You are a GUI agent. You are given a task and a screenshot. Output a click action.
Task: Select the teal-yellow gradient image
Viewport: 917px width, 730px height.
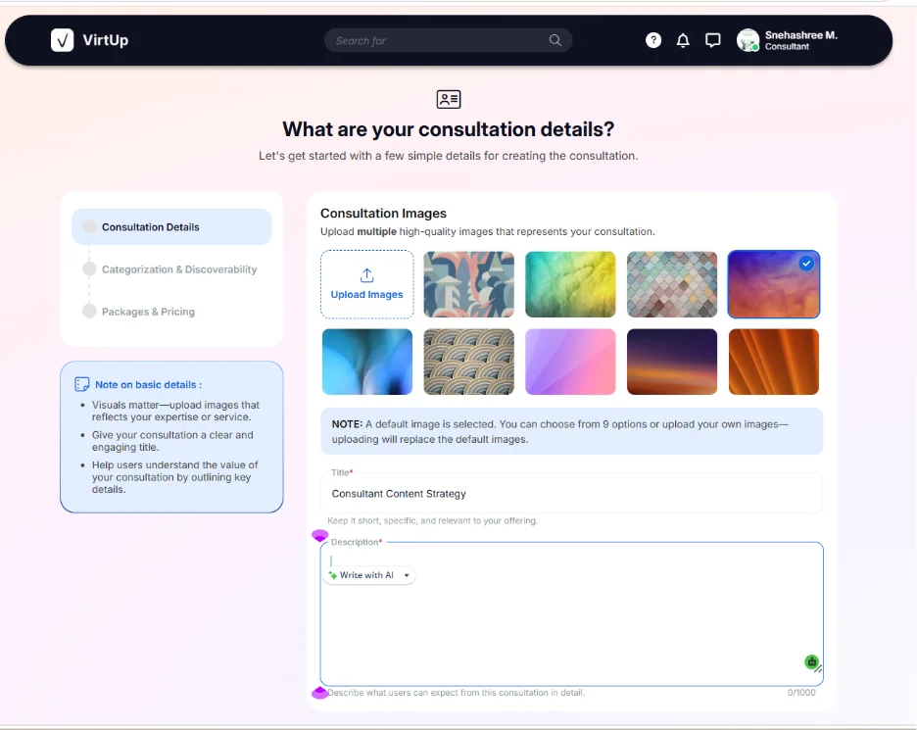click(x=570, y=284)
